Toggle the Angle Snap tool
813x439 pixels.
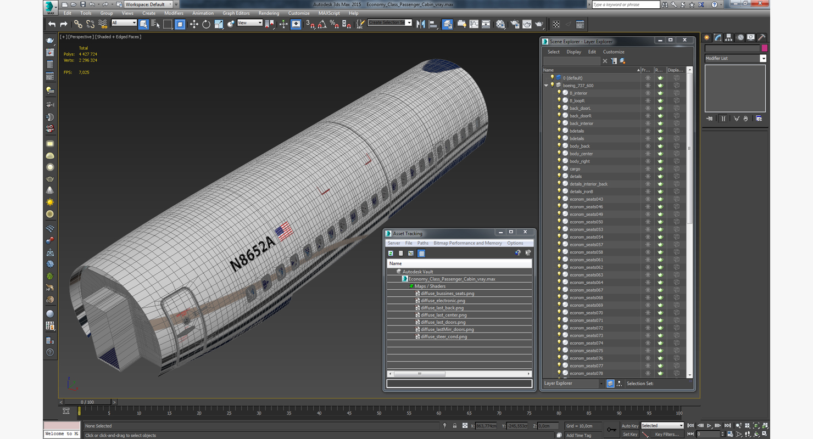point(322,24)
